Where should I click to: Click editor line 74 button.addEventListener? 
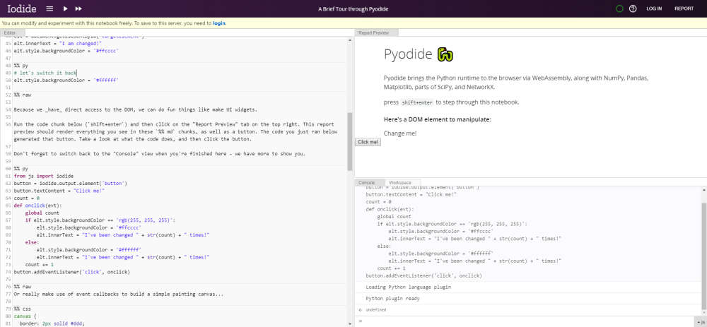[x=71, y=272]
